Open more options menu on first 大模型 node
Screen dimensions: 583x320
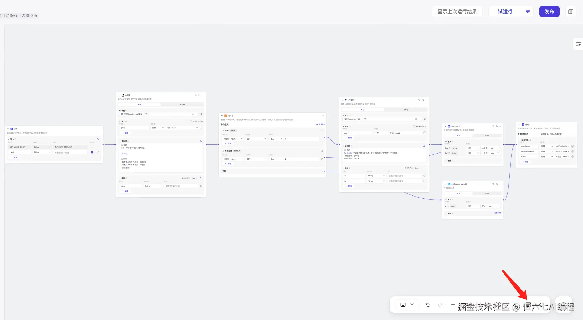coord(203,95)
